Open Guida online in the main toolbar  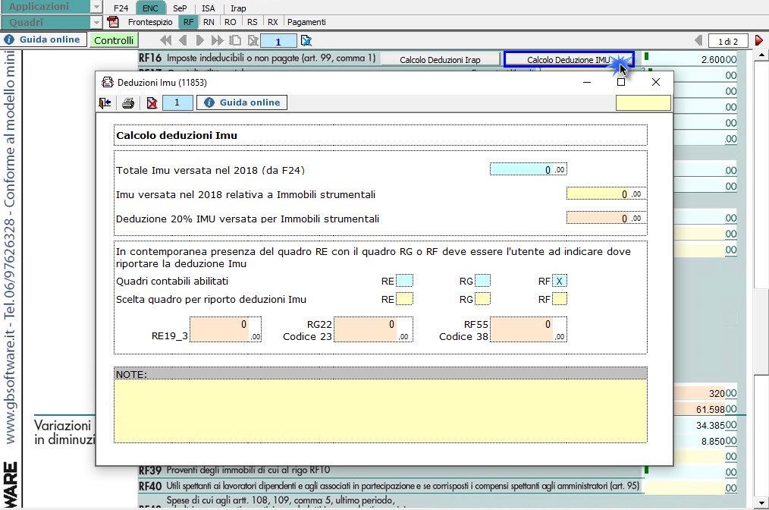pos(44,39)
